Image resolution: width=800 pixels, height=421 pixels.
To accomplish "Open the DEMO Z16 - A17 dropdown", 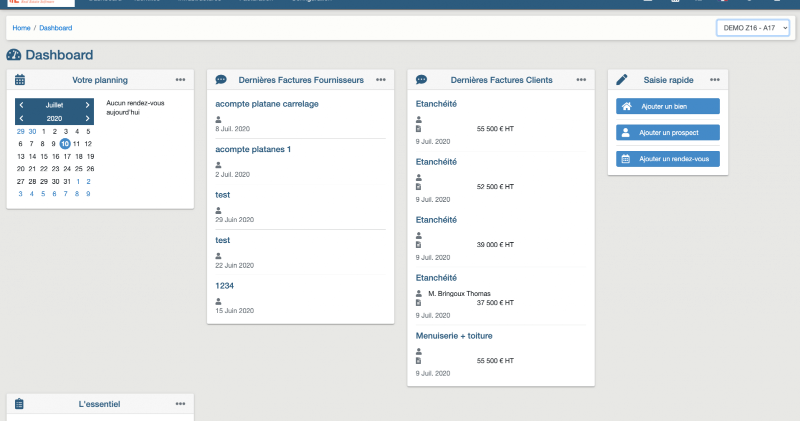I will coord(753,28).
